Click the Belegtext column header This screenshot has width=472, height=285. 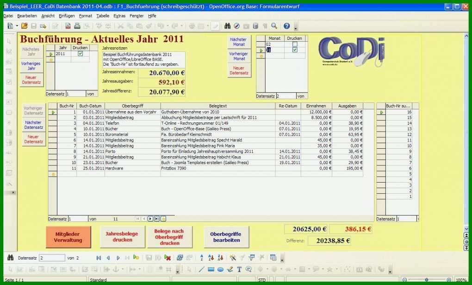pyautogui.click(x=218, y=106)
